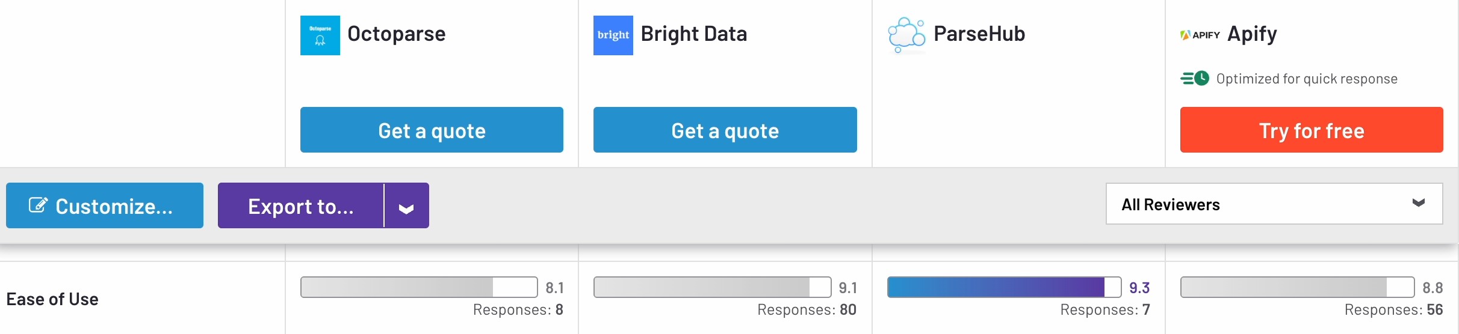Open the Bright Data product link

(x=693, y=34)
